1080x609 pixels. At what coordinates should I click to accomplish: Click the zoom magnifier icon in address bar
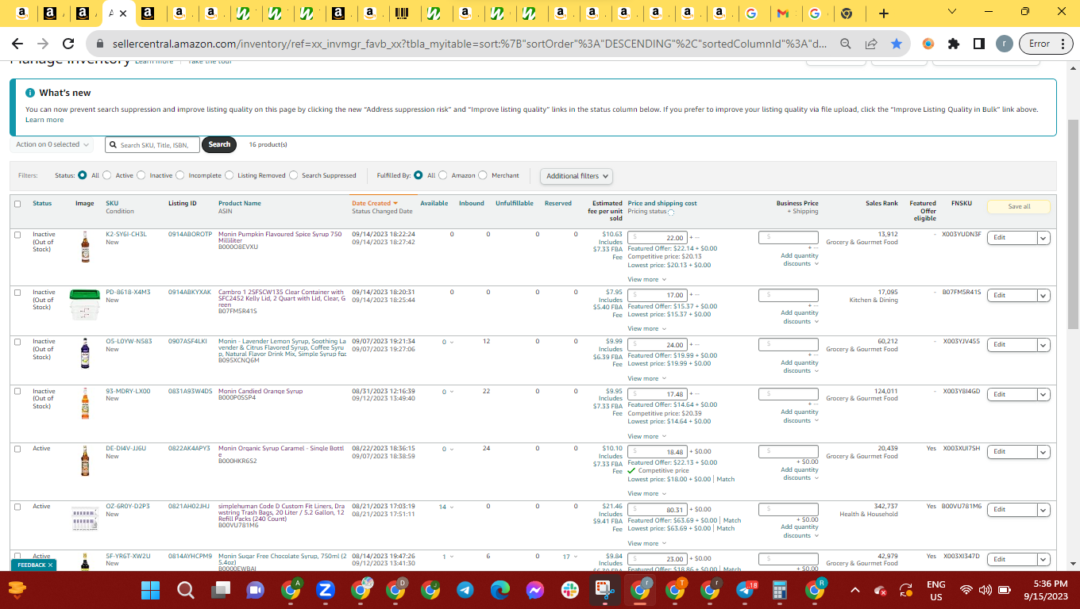click(x=846, y=44)
